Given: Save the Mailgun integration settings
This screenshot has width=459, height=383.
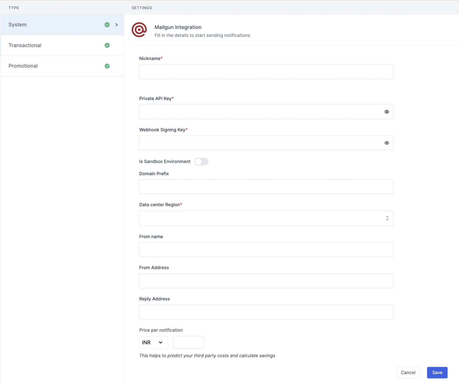Looking at the screenshot, I should click(437, 373).
